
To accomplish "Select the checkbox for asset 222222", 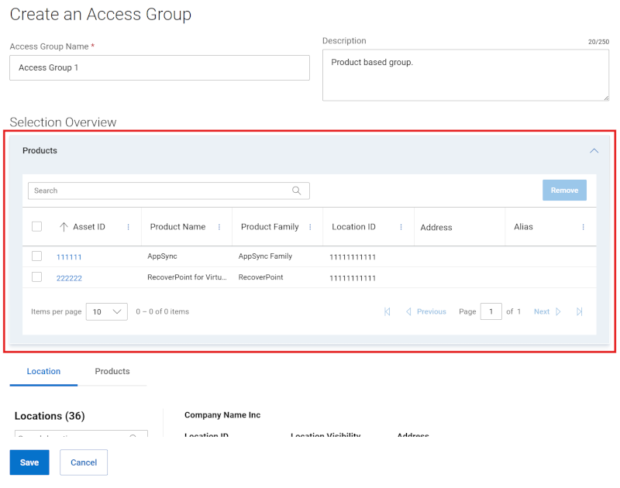I will [36, 277].
